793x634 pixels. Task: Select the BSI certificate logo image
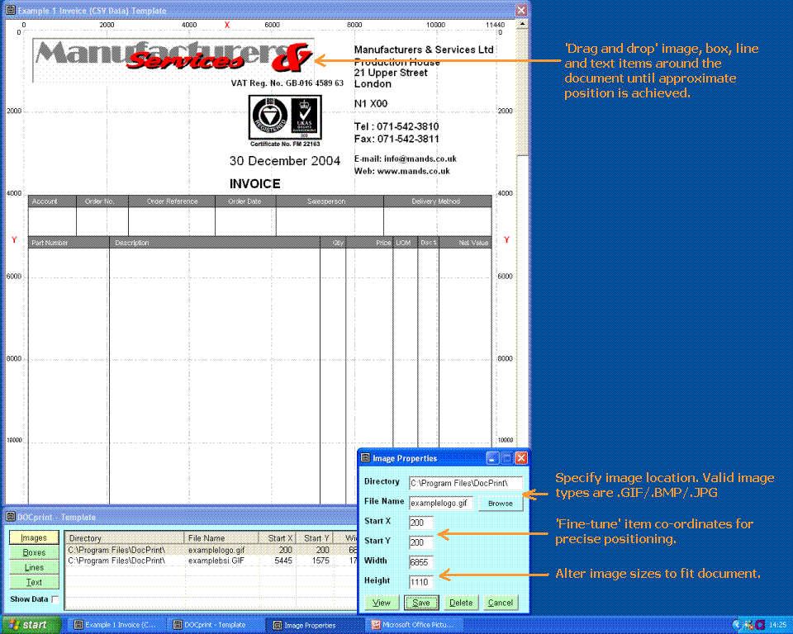286,117
